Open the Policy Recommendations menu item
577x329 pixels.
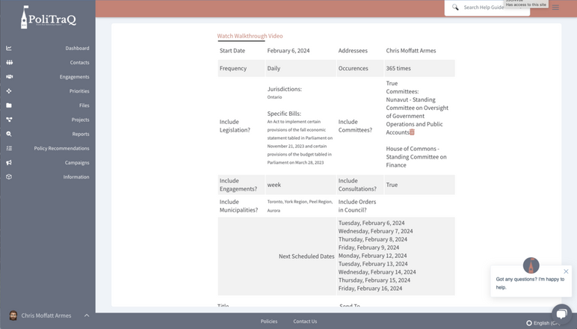click(x=61, y=148)
